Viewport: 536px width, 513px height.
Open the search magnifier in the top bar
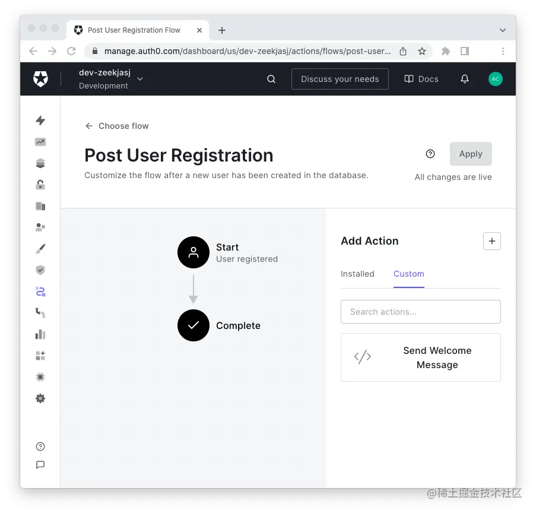[271, 78]
